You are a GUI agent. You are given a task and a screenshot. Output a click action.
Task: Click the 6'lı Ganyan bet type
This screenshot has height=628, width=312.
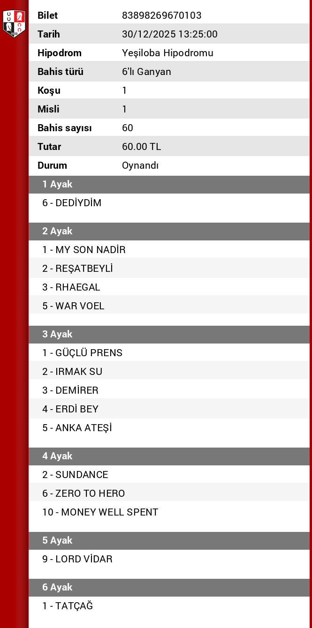[146, 72]
